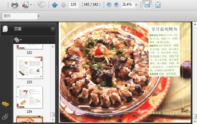Click the Print icon in the toolbar
This screenshot has width=197, height=124.
click(14, 5)
